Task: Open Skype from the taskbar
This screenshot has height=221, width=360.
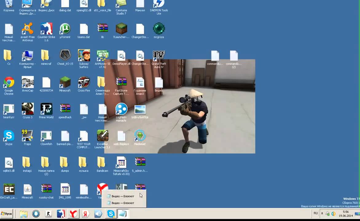Action: pos(111,214)
